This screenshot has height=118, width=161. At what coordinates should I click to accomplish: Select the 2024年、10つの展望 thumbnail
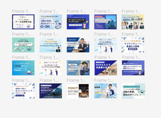133,22
